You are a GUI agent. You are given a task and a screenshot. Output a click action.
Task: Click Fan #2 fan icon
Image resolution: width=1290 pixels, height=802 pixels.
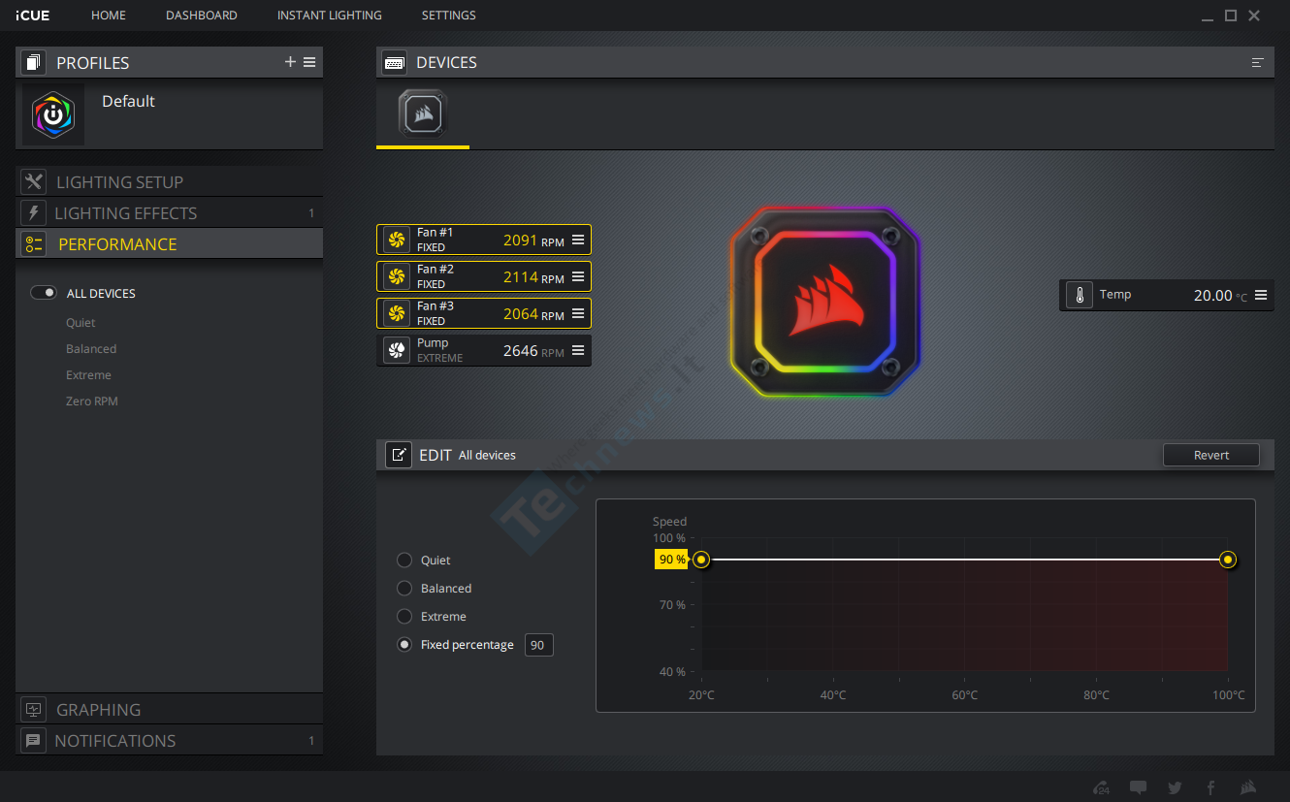click(396, 276)
